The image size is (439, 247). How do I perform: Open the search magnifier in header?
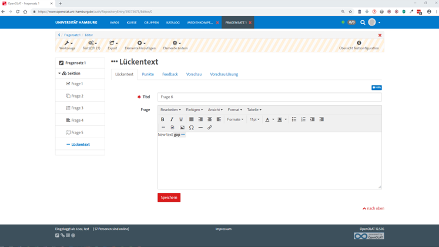pos(363,22)
